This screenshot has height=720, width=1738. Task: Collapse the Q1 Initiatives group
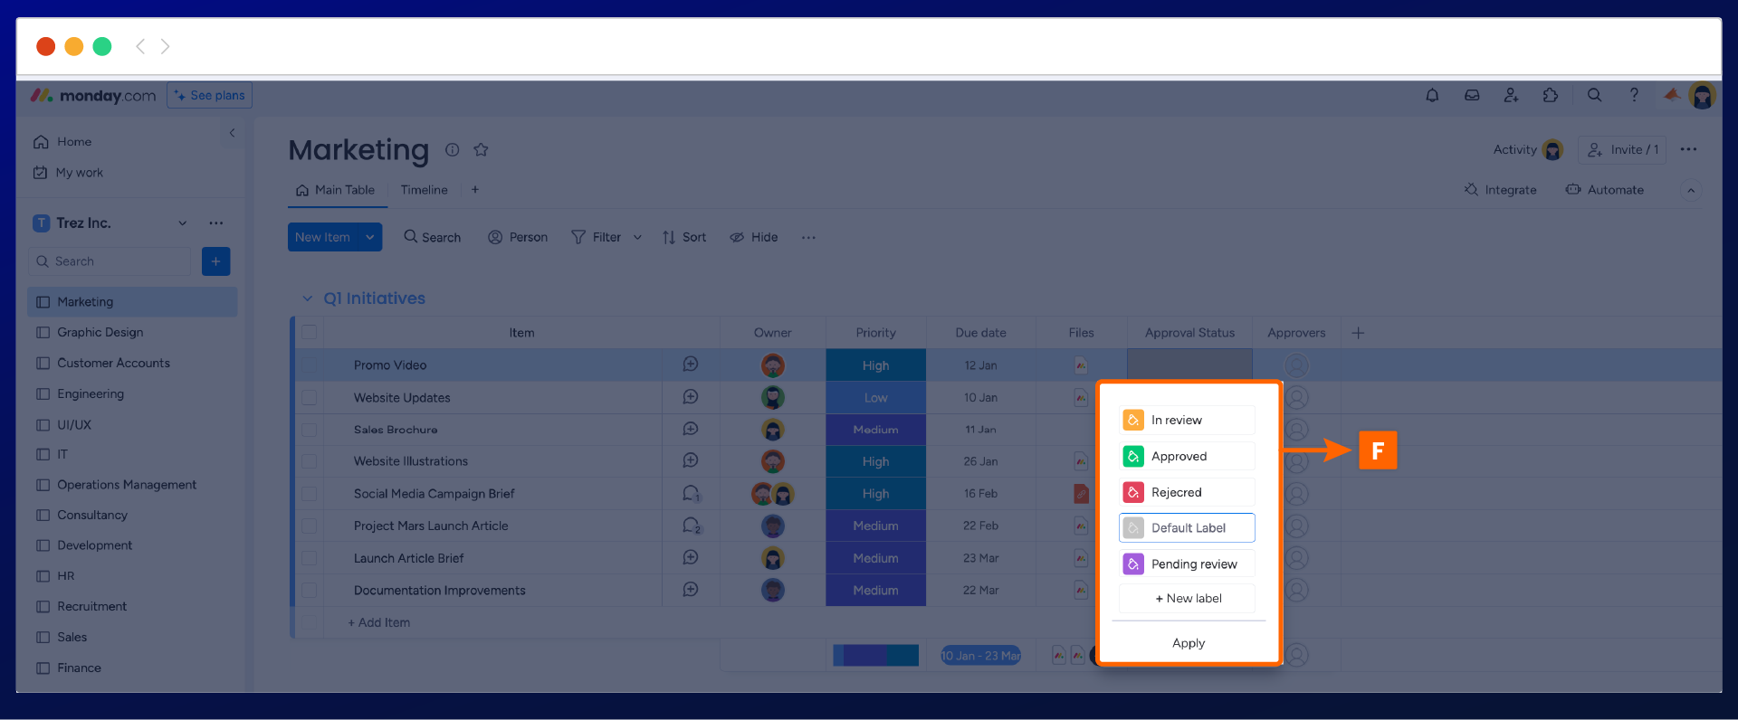coord(307,298)
